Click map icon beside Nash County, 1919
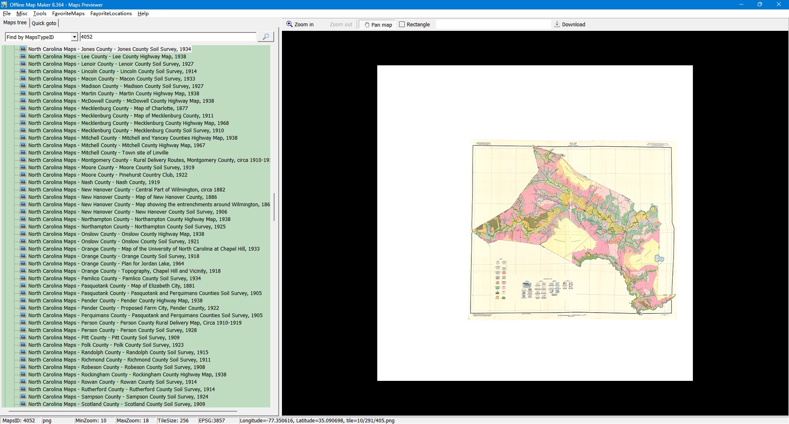 [x=23, y=182]
